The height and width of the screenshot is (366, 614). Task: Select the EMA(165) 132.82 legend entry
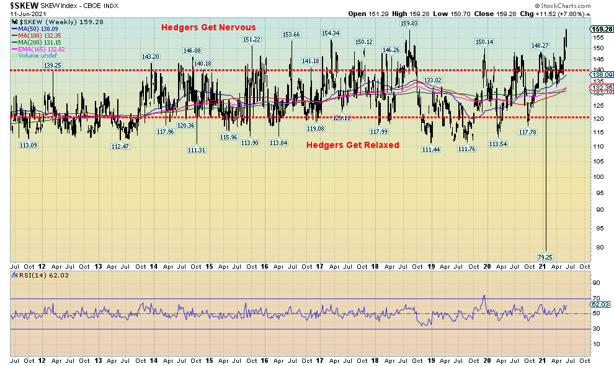coord(41,49)
